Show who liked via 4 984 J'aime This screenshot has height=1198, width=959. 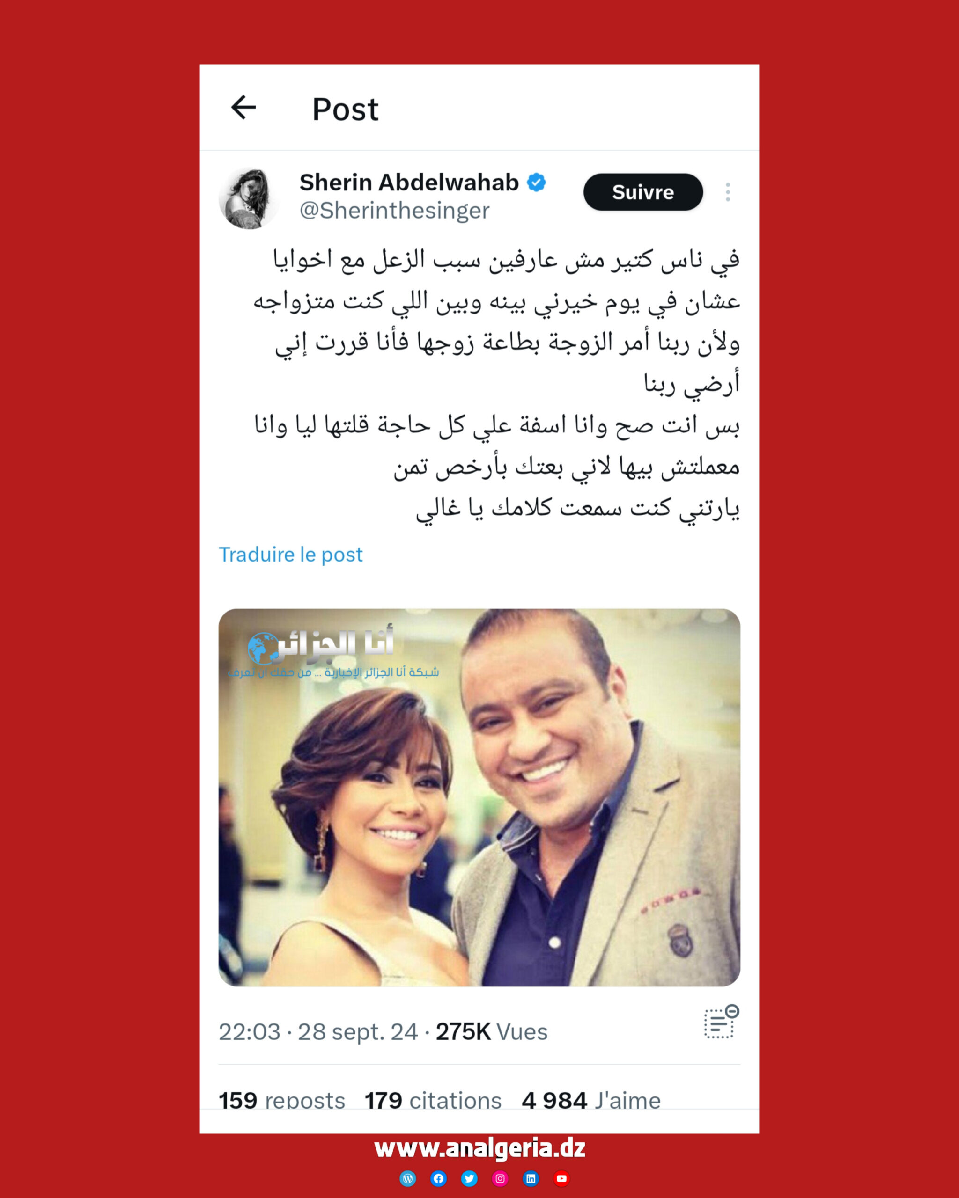coord(591,1100)
